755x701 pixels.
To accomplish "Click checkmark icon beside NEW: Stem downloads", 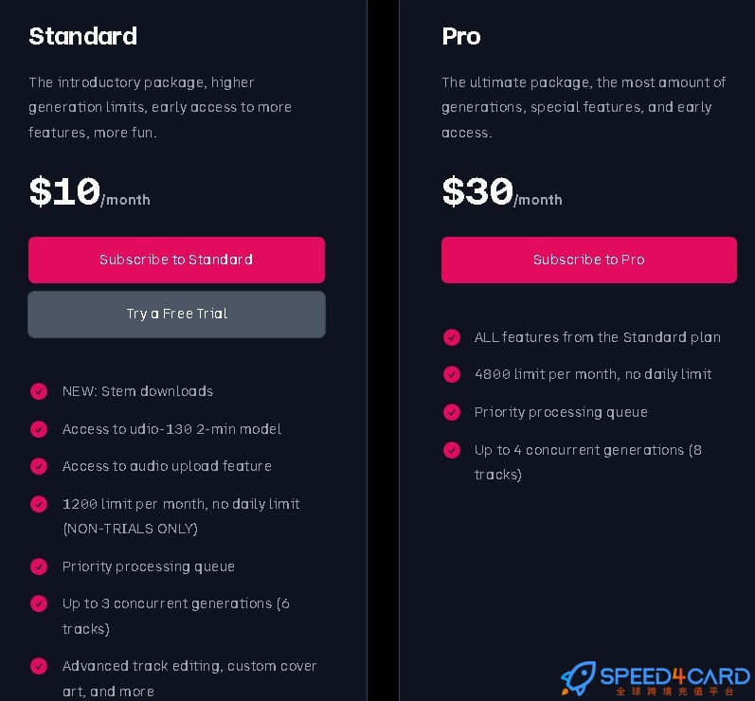I will [39, 391].
